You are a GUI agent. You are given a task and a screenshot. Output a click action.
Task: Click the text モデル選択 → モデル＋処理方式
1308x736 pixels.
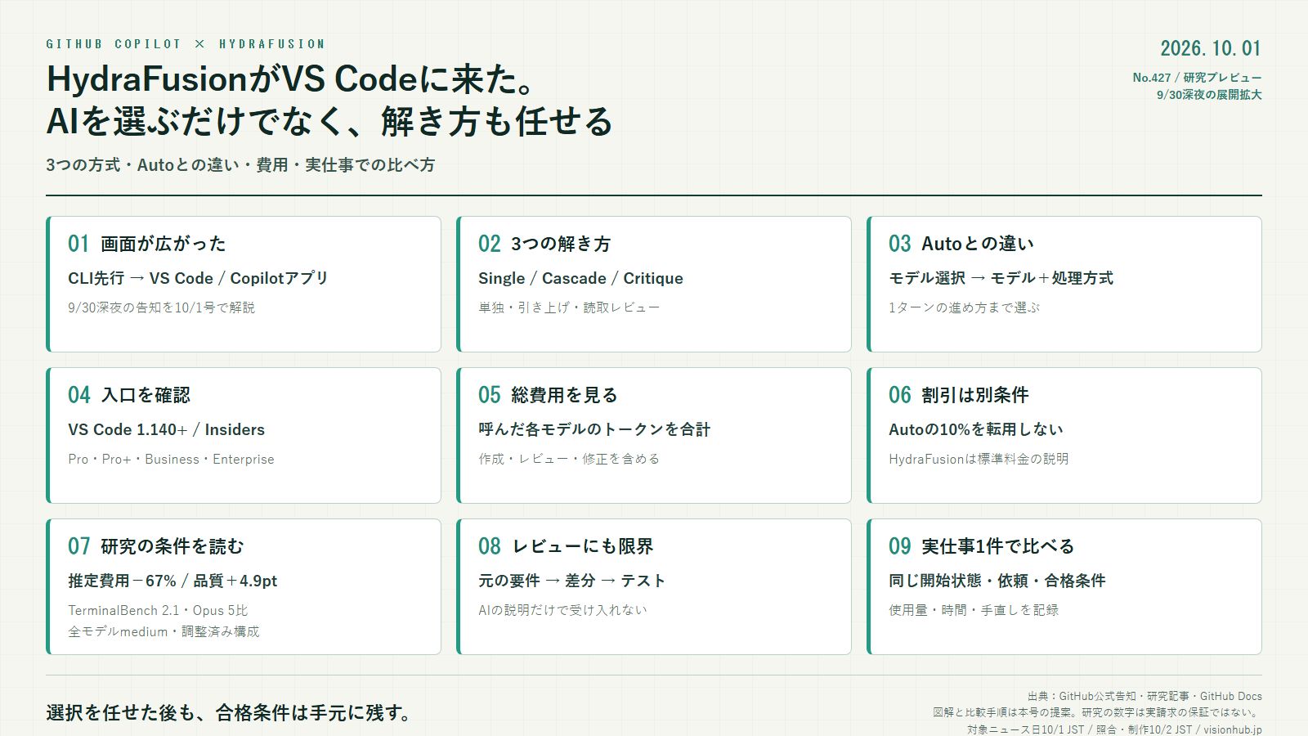(1001, 278)
